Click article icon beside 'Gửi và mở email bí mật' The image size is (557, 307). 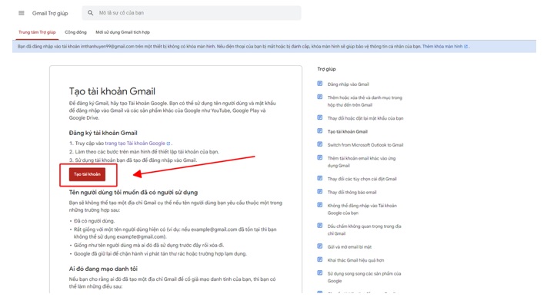pyautogui.click(x=320, y=246)
